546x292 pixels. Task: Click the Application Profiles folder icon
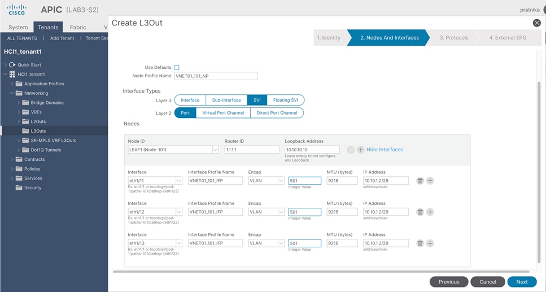point(19,84)
